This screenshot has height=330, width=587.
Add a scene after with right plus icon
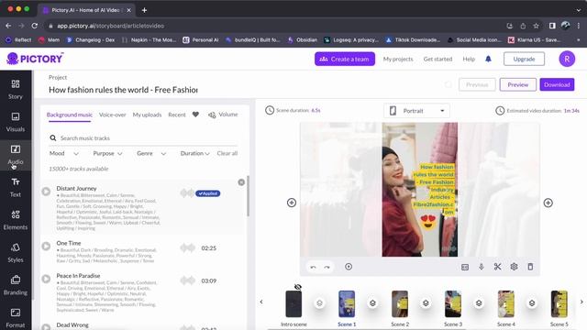[x=548, y=203]
